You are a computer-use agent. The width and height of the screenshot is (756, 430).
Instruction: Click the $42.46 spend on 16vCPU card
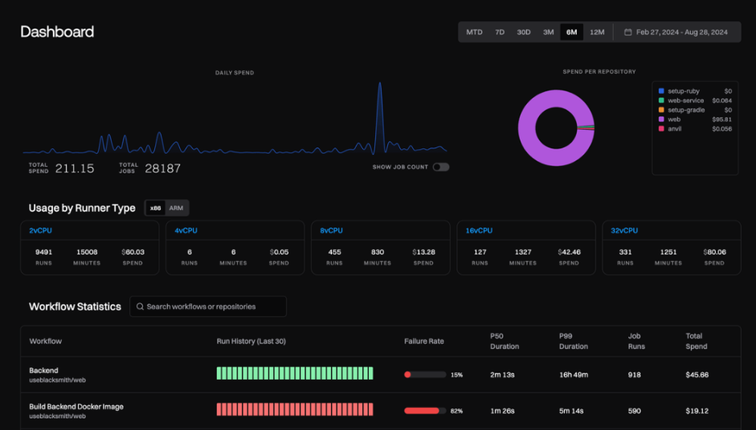[569, 252]
